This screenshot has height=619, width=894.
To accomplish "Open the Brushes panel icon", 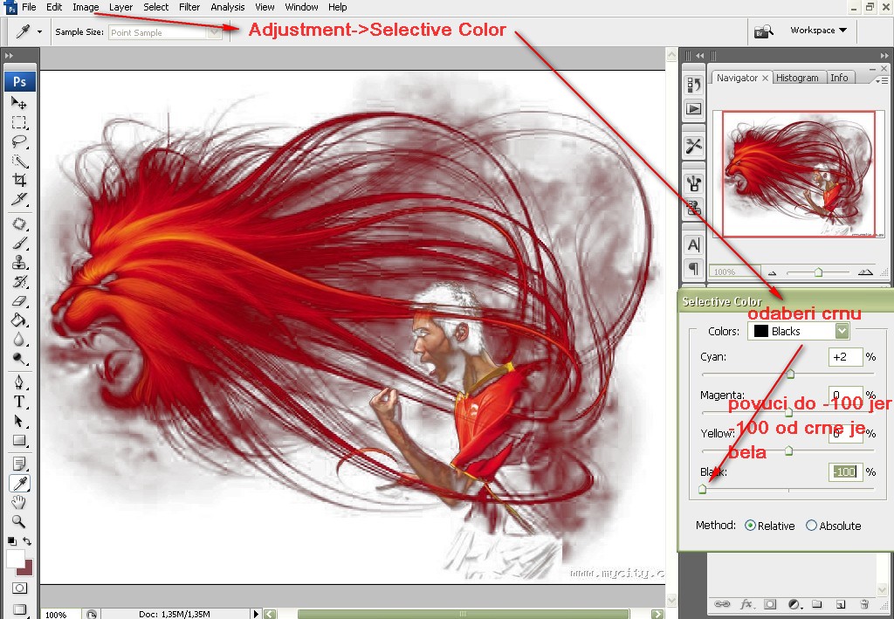I will (x=693, y=183).
